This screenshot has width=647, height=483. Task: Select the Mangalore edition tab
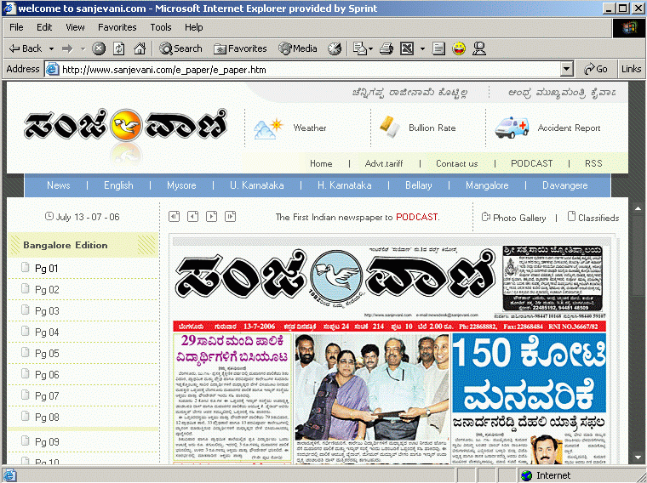tap(487, 185)
